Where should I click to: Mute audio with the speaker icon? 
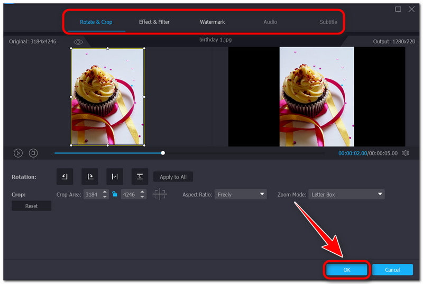point(406,153)
